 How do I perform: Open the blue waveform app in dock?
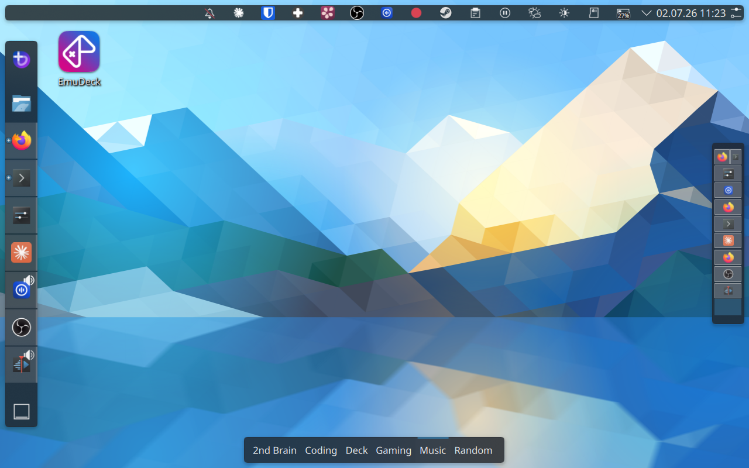[21, 290]
